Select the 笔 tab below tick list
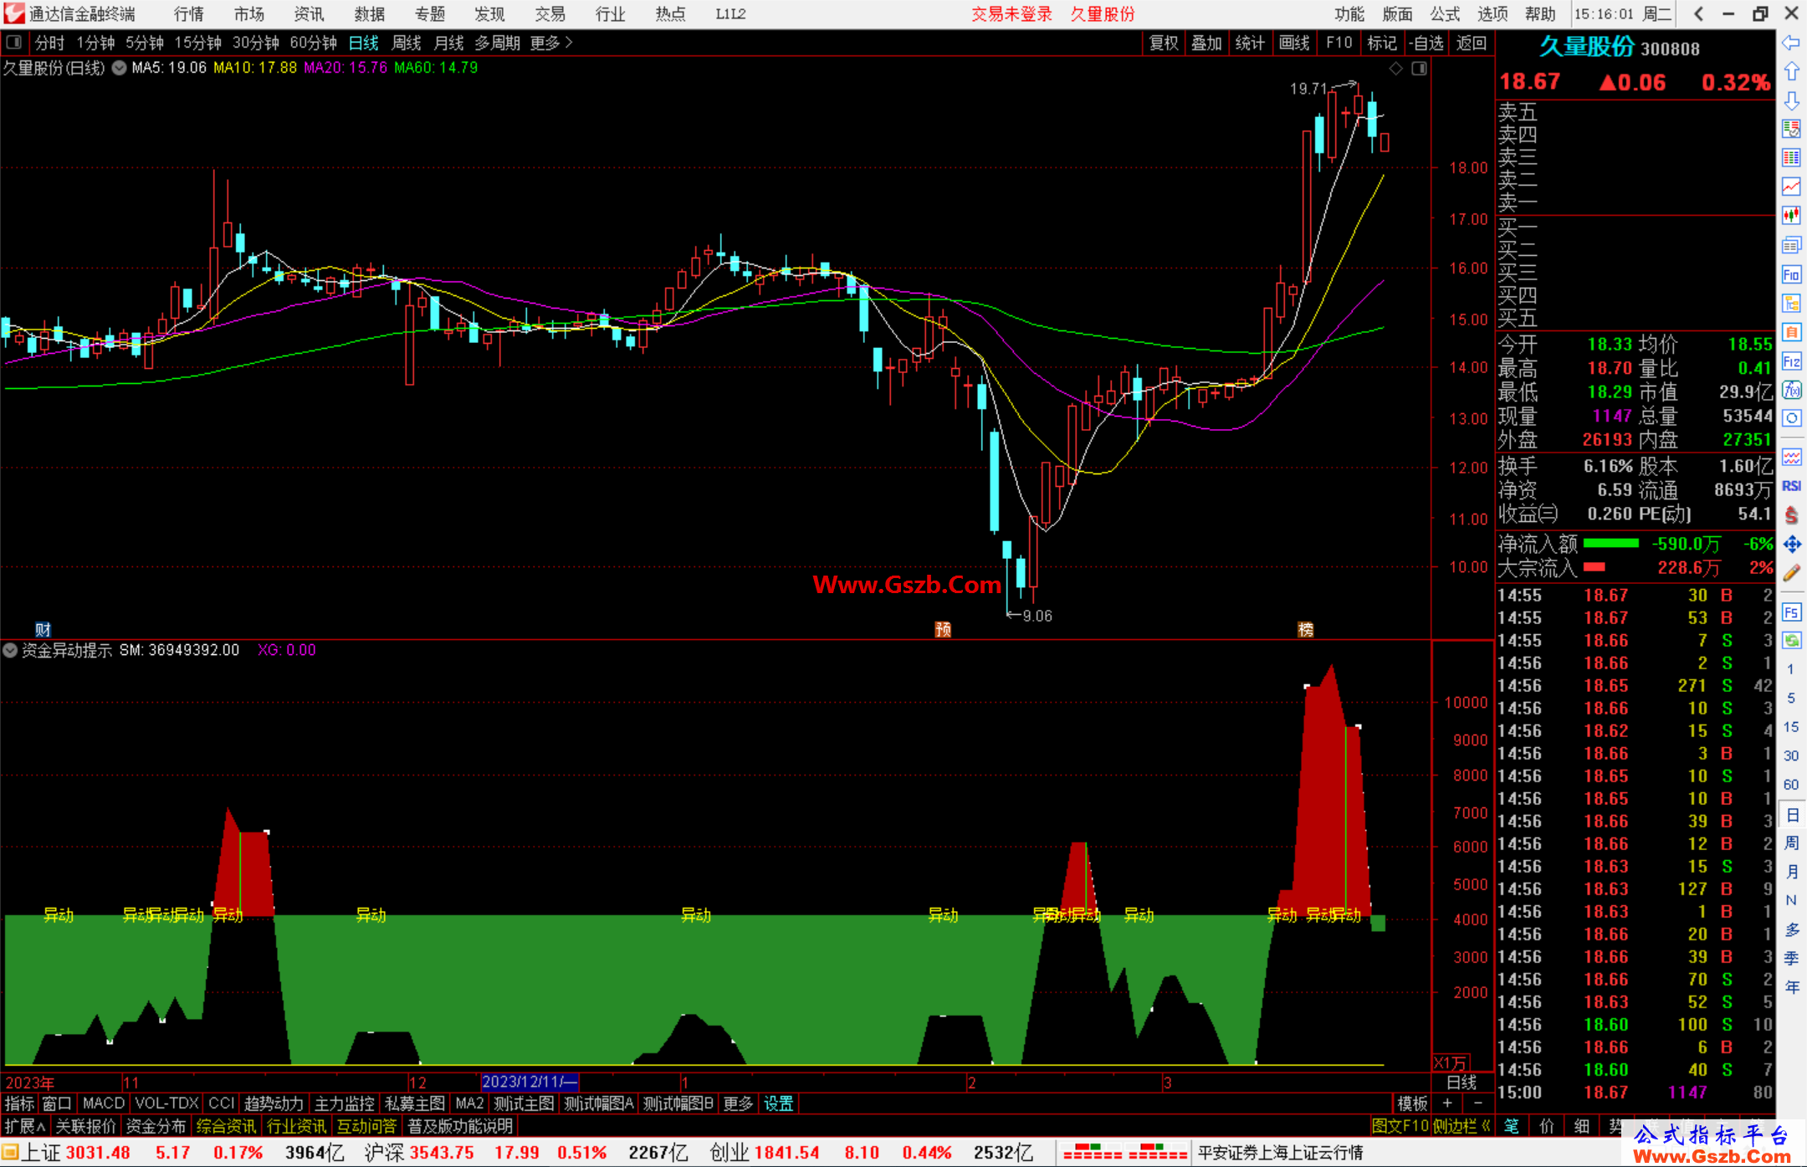This screenshot has width=1807, height=1167. (1511, 1126)
